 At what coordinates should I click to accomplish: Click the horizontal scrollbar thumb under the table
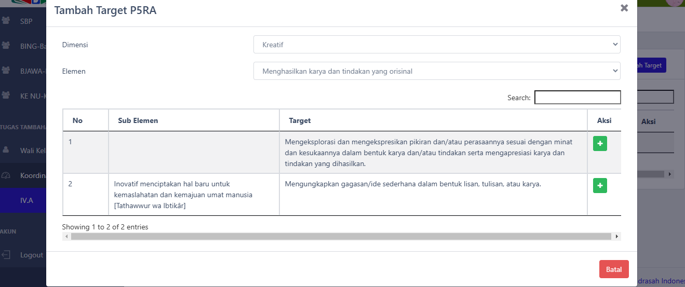341,236
